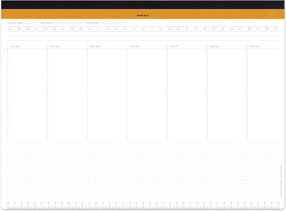Image resolution: width=286 pixels, height=211 pixels.
Task: Click date "06" in the day-number row
Action: coord(54,29)
